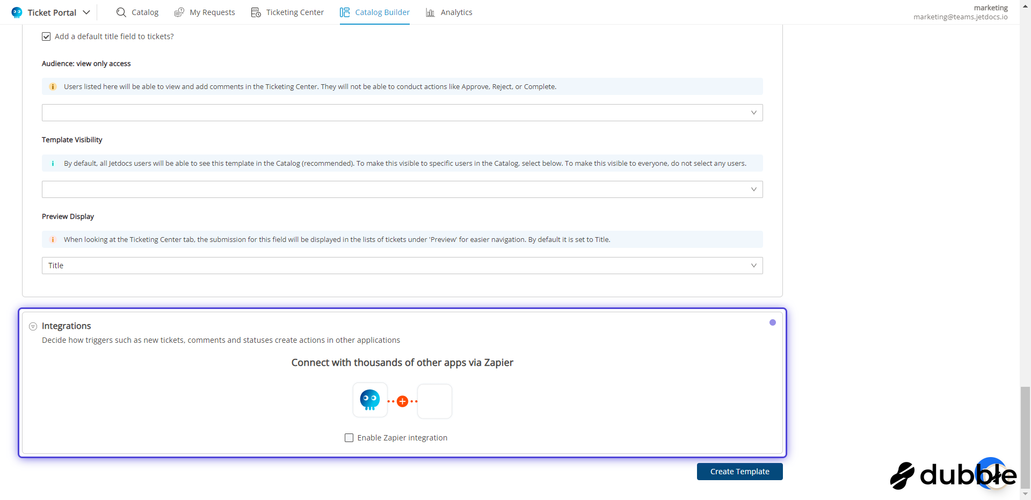Open the Audience view only access dropdown
The image size is (1031, 500).
coord(402,113)
